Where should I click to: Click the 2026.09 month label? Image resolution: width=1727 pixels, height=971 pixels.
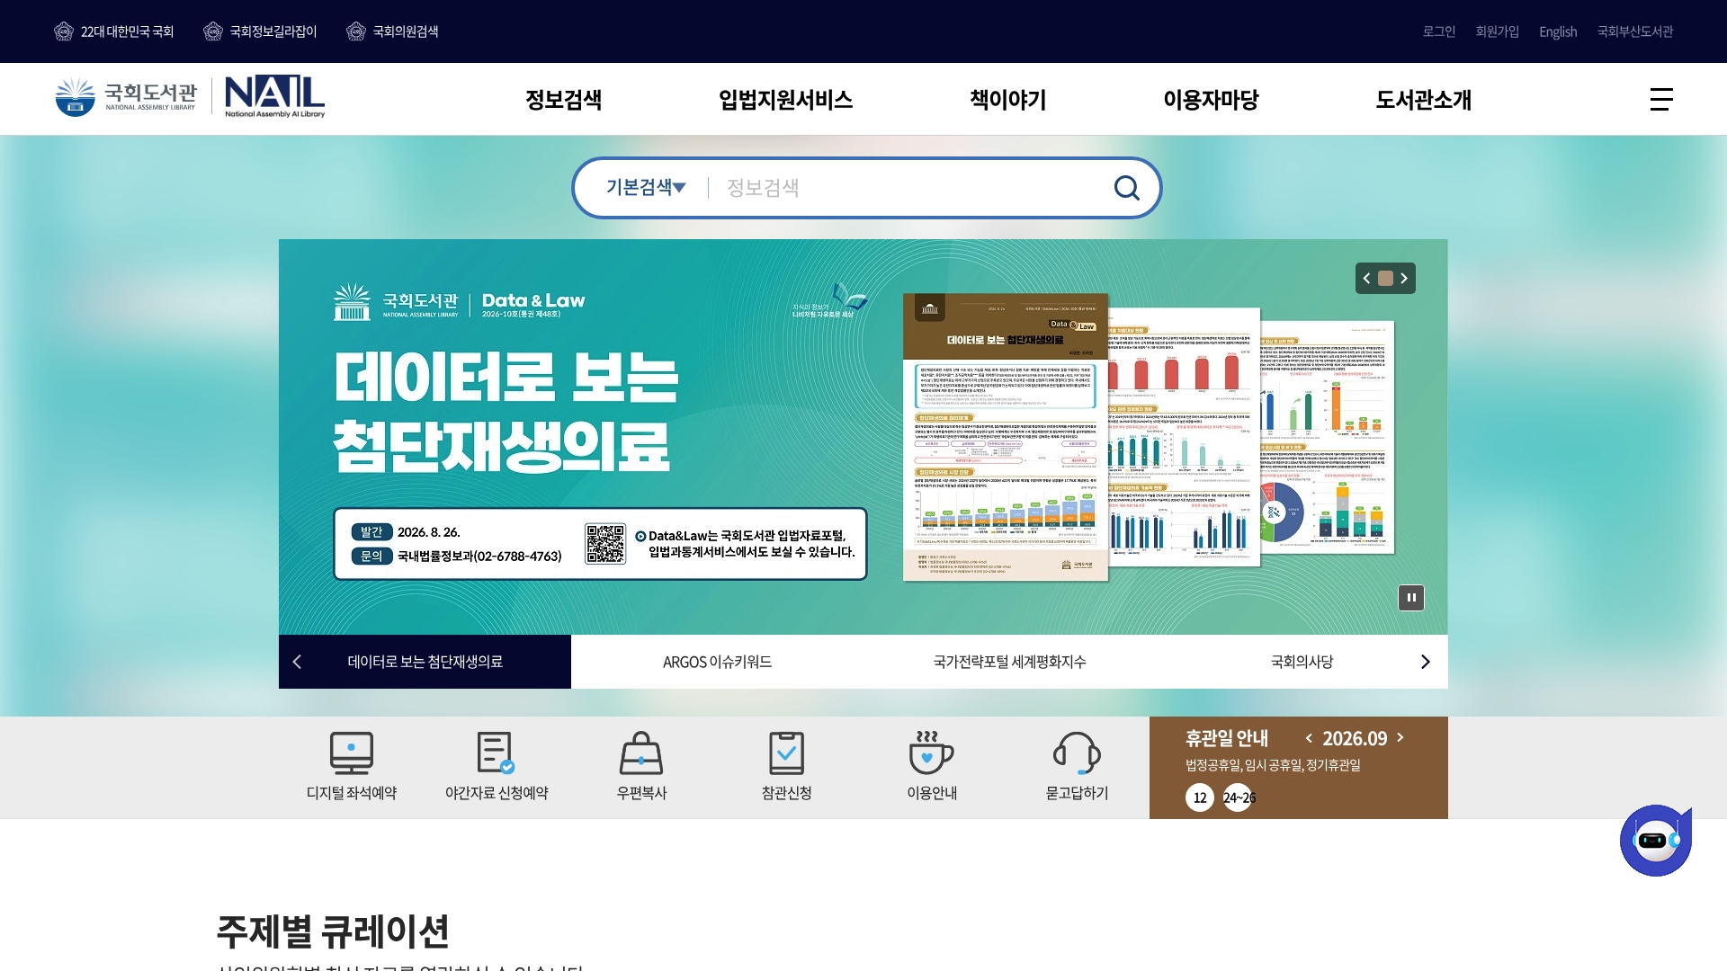[x=1355, y=738]
